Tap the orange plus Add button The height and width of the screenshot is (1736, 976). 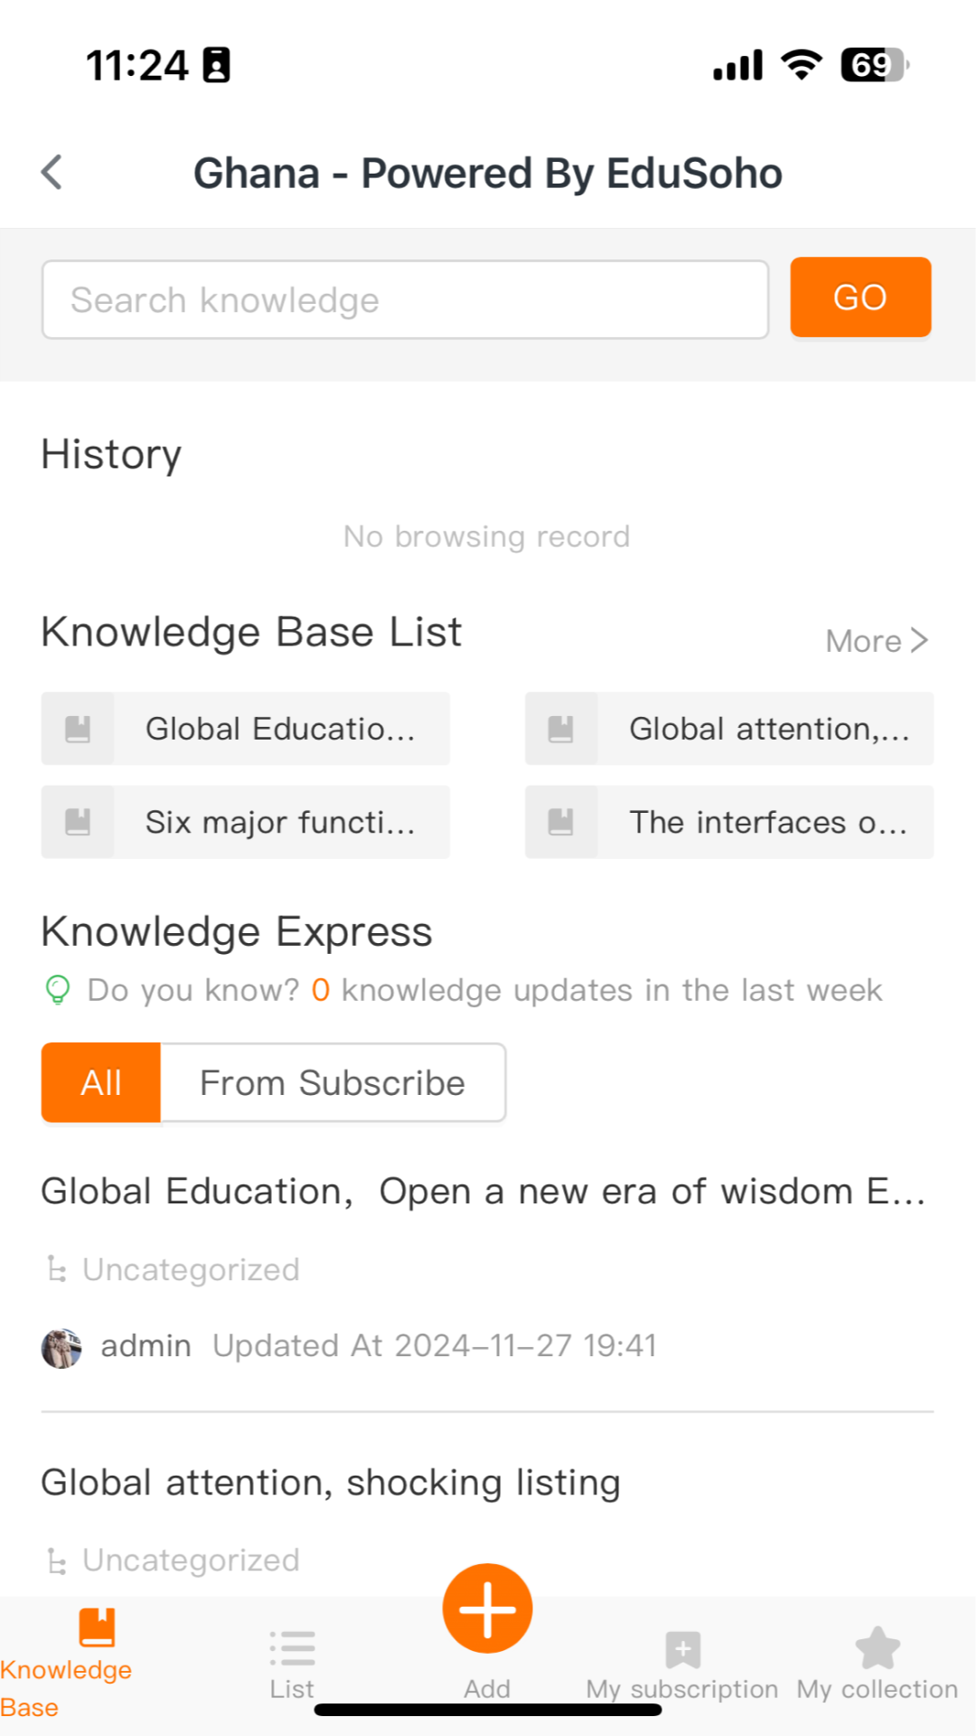tap(487, 1609)
